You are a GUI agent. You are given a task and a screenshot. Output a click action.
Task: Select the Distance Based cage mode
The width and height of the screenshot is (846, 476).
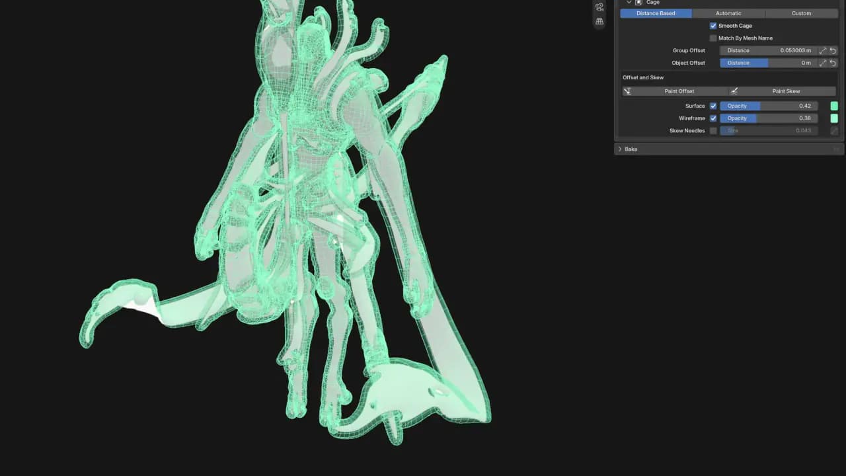pyautogui.click(x=656, y=13)
